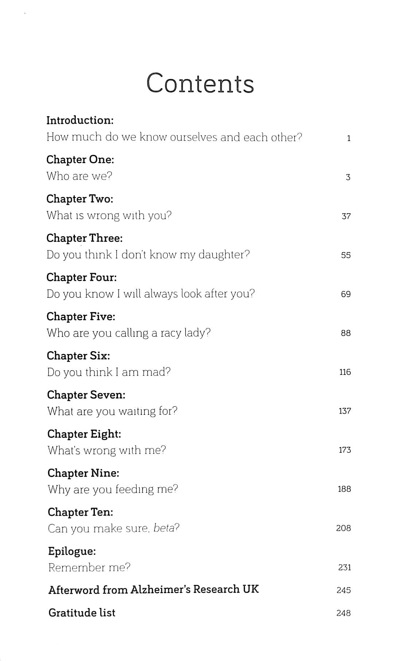Open Chapter Two heading
This screenshot has width=408, height=661.
click(x=80, y=199)
